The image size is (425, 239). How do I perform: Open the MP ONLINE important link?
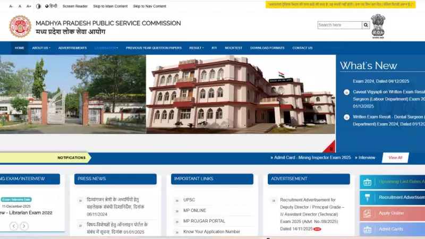tap(194, 210)
